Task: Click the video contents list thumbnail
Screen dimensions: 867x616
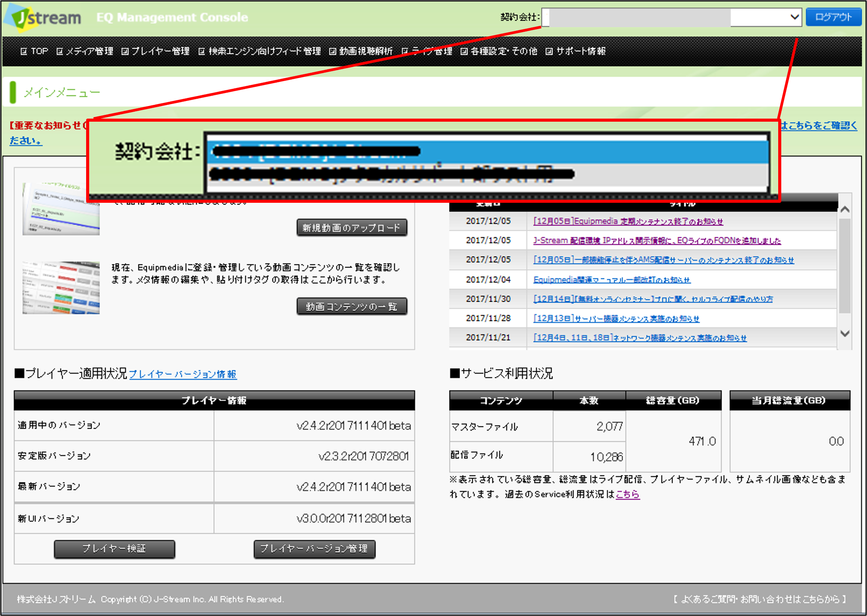Action: [61, 288]
